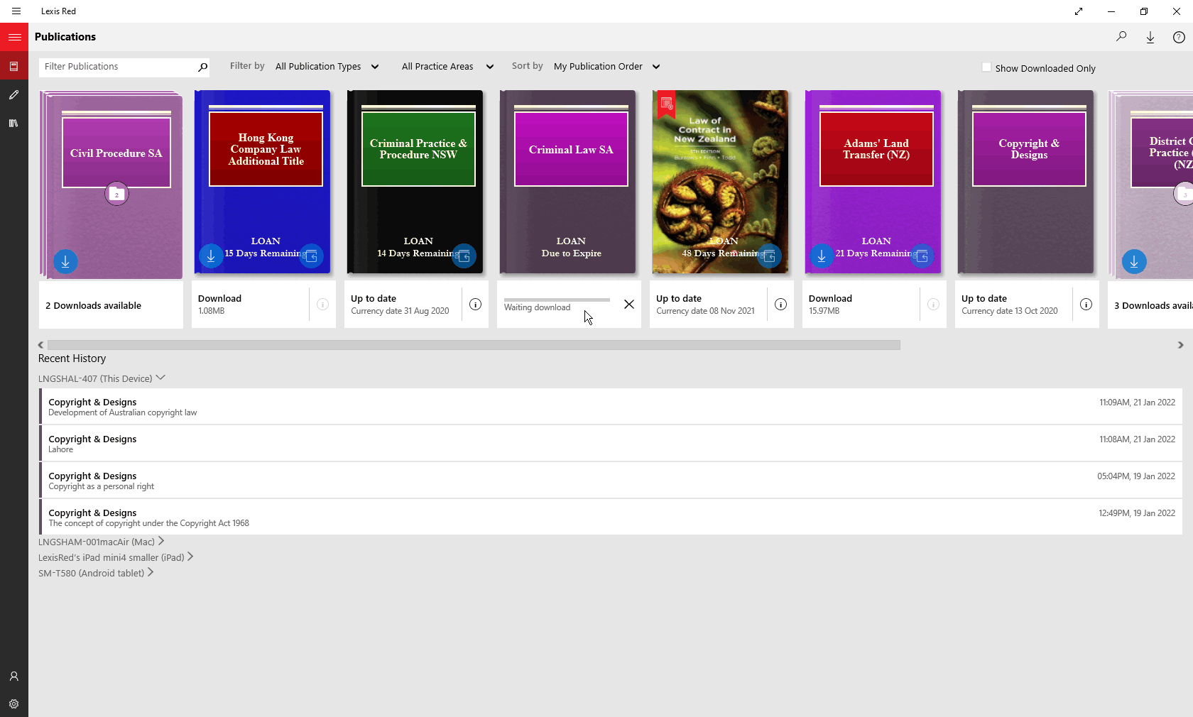The width and height of the screenshot is (1193, 717).
Task: Open the annotations pencil icon in sidebar
Action: tap(13, 94)
